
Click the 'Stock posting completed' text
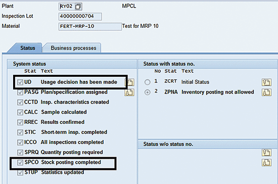click(x=71, y=162)
